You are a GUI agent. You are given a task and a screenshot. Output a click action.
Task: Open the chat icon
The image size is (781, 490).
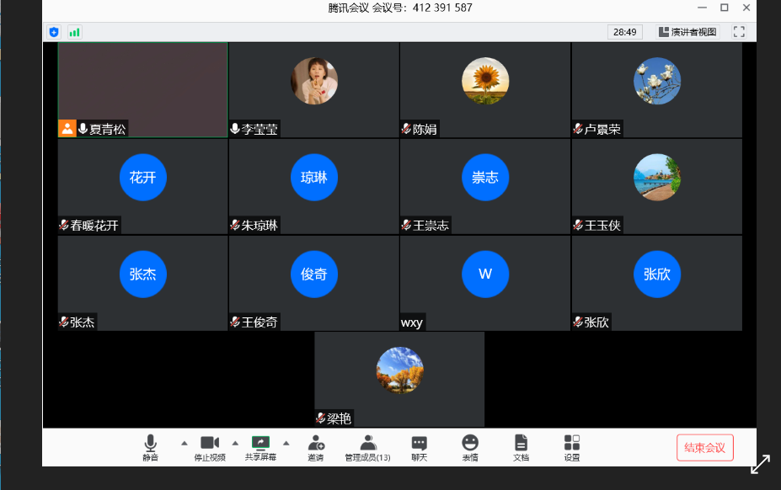420,443
